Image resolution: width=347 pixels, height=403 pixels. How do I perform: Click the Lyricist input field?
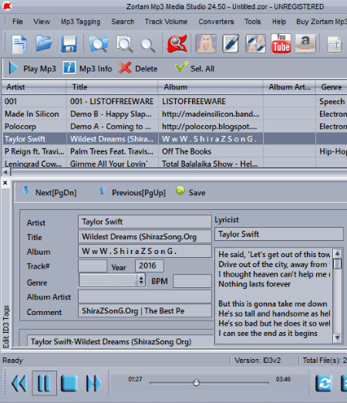(279, 234)
